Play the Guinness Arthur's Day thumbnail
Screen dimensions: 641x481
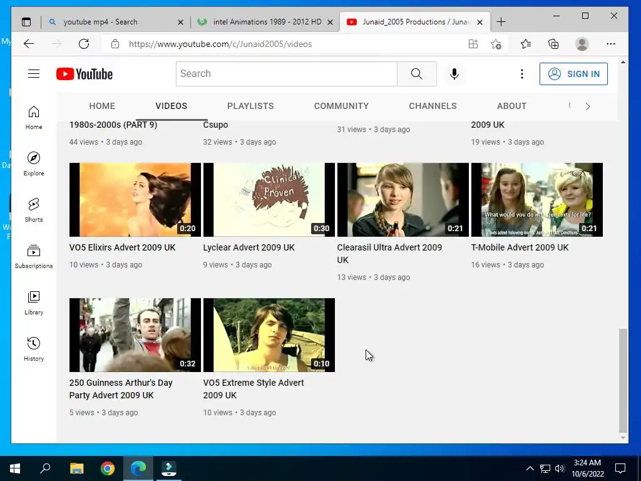point(135,335)
